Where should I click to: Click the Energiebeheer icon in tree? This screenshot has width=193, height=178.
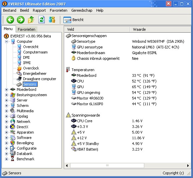click(x=19, y=73)
